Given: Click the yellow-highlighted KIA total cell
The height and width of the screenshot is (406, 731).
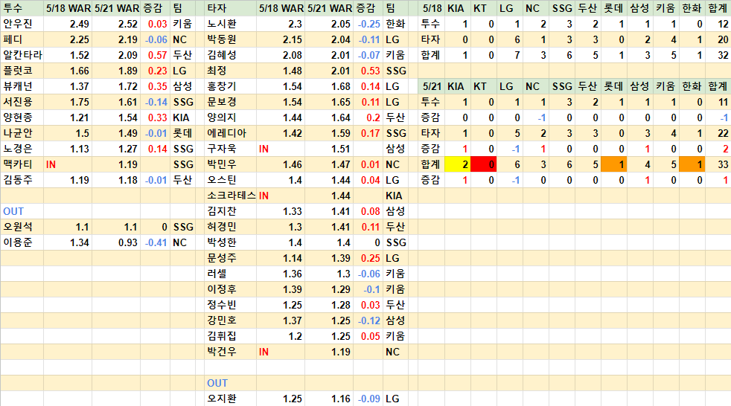Looking at the screenshot, I should tap(457, 164).
